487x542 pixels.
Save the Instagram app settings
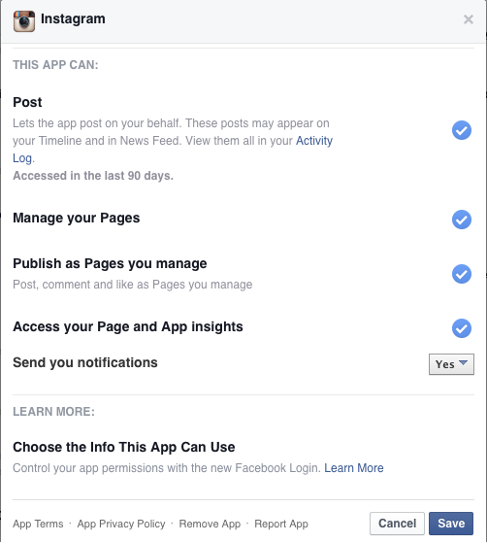pos(451,524)
